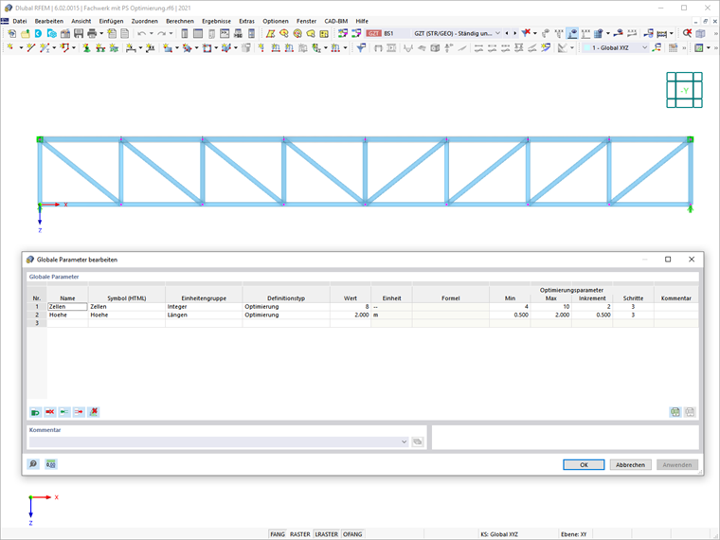Viewport: 720px width, 540px height.
Task: Click the highlighted show supports view icon
Action: point(572,33)
